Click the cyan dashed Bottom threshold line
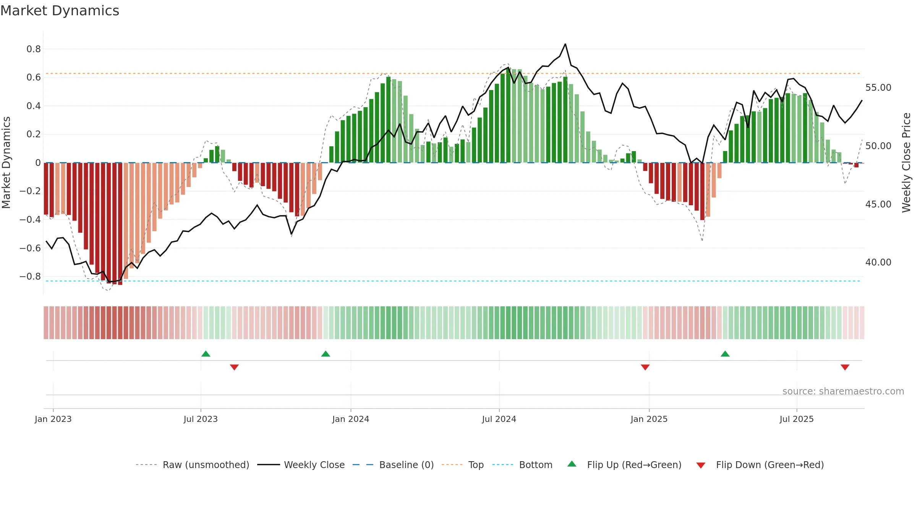Screen dimensions: 917x515 pos(453,281)
